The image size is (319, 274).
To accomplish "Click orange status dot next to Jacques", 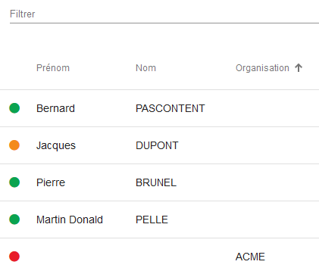I will pyautogui.click(x=14, y=145).
